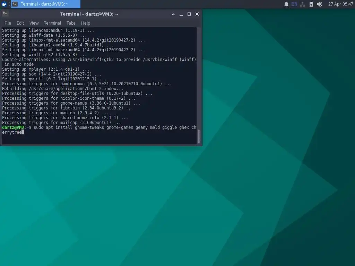Click the clock showing 27 Apr, 05:47
The width and height of the screenshot is (355, 266).
[340, 4]
